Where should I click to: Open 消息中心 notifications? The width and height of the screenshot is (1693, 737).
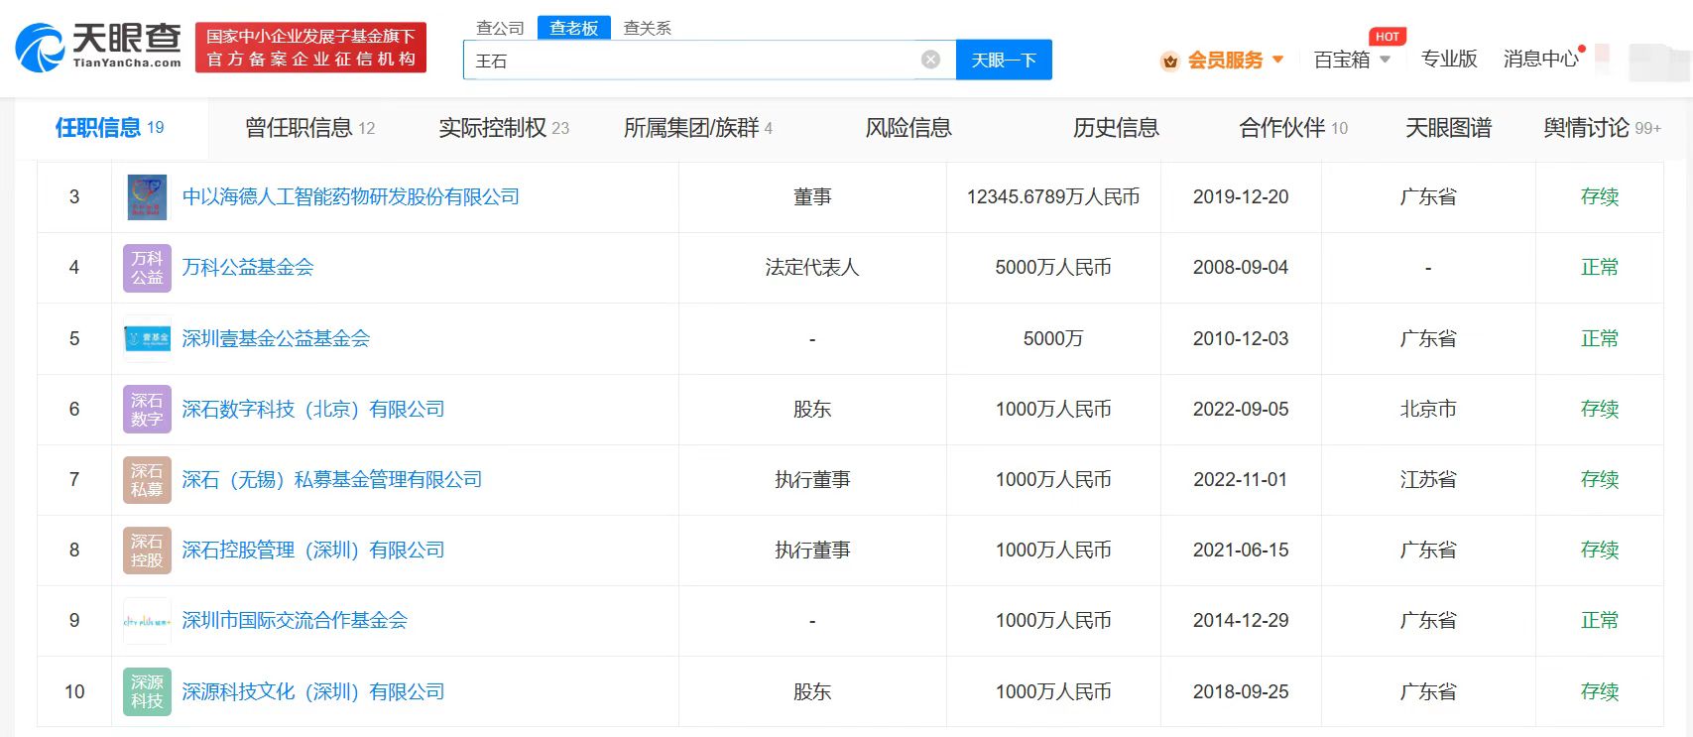point(1540,60)
